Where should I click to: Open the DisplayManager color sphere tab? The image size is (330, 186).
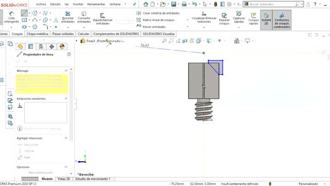[62, 47]
